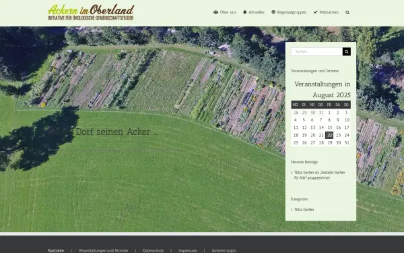Screen dimensions: 404x253
Task: Select calendar day 10 in the SO column
Action: pyautogui.click(x=347, y=120)
